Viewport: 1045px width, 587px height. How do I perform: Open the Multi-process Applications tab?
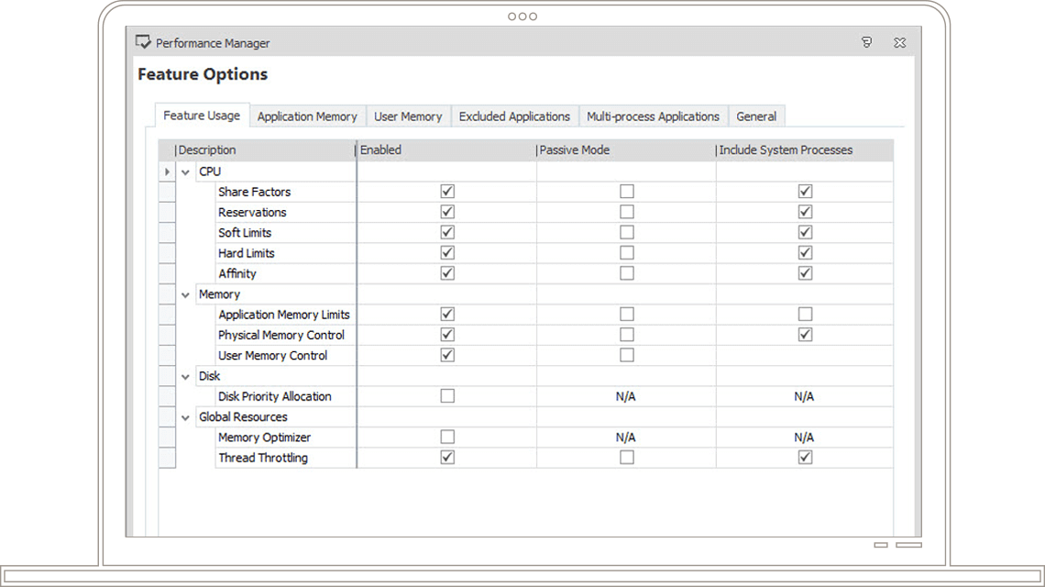click(x=653, y=116)
